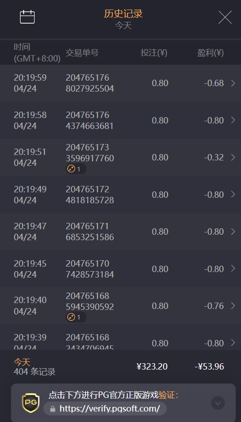This screenshot has width=241, height=422.
Task: Click the 历史记录 header title
Action: [x=123, y=14]
